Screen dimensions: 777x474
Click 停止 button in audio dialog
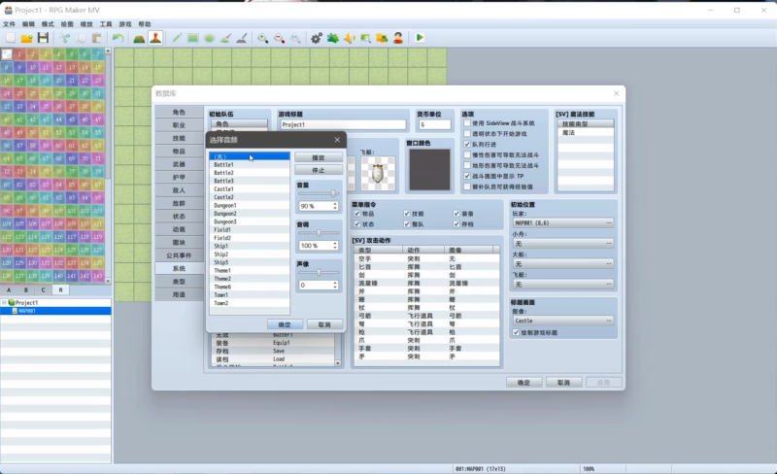click(319, 170)
